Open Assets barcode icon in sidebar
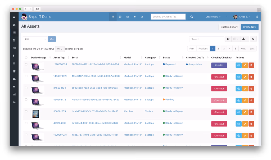 pyautogui.click(x=14, y=33)
